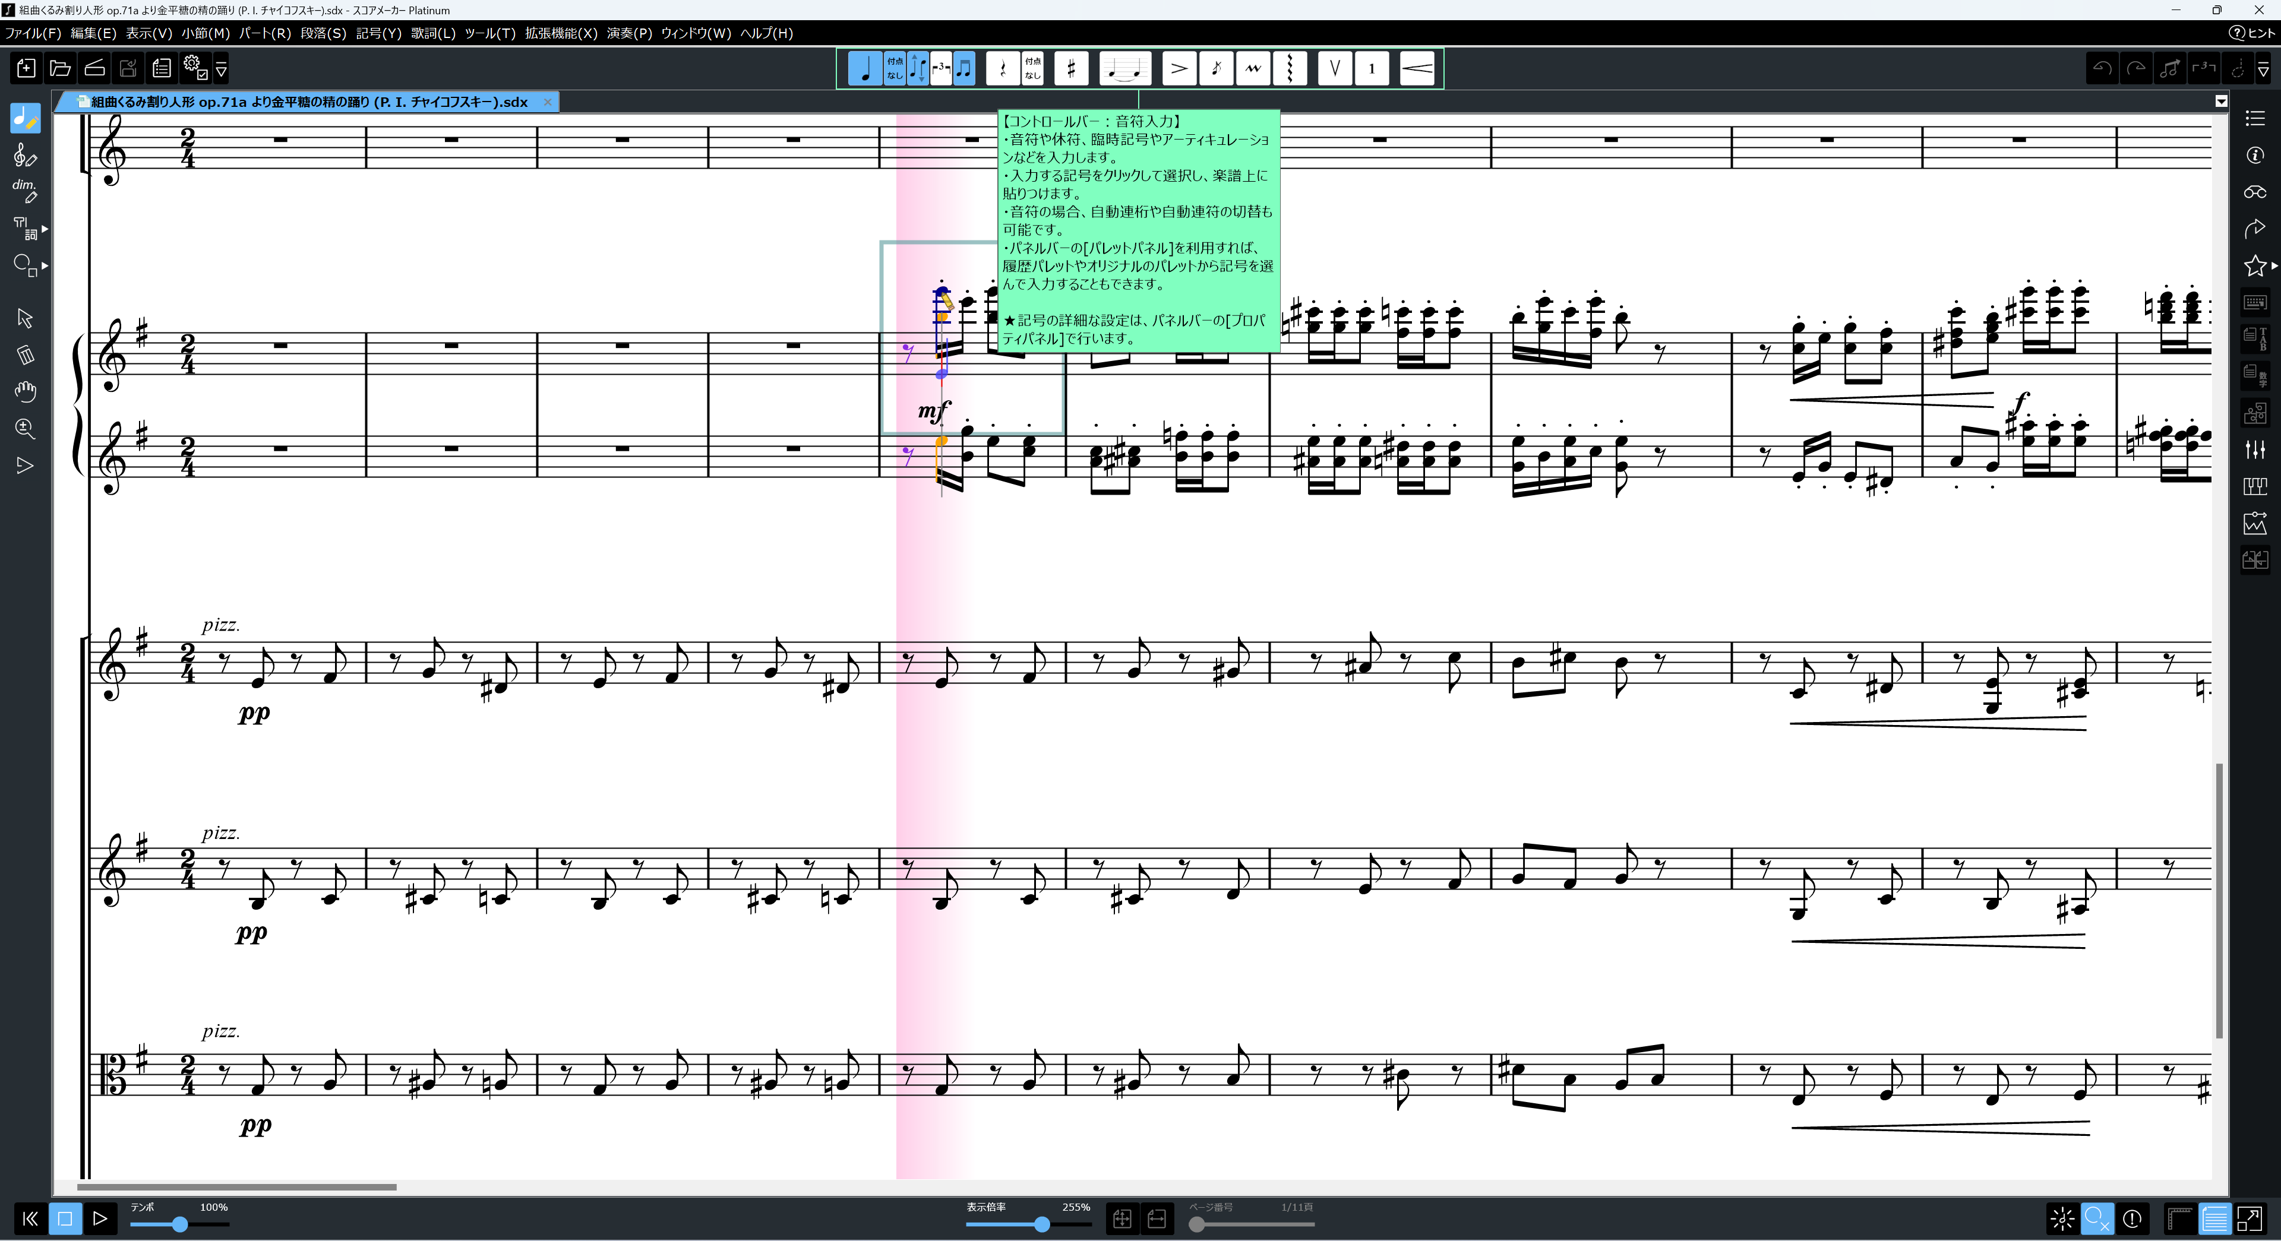Switch to continuous scroll page view
This screenshot has height=1241, width=2281.
[x=2214, y=1219]
